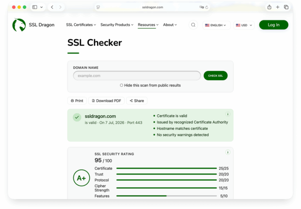
Task: Click the page reader icon in address bar
Action: click(x=98, y=7)
